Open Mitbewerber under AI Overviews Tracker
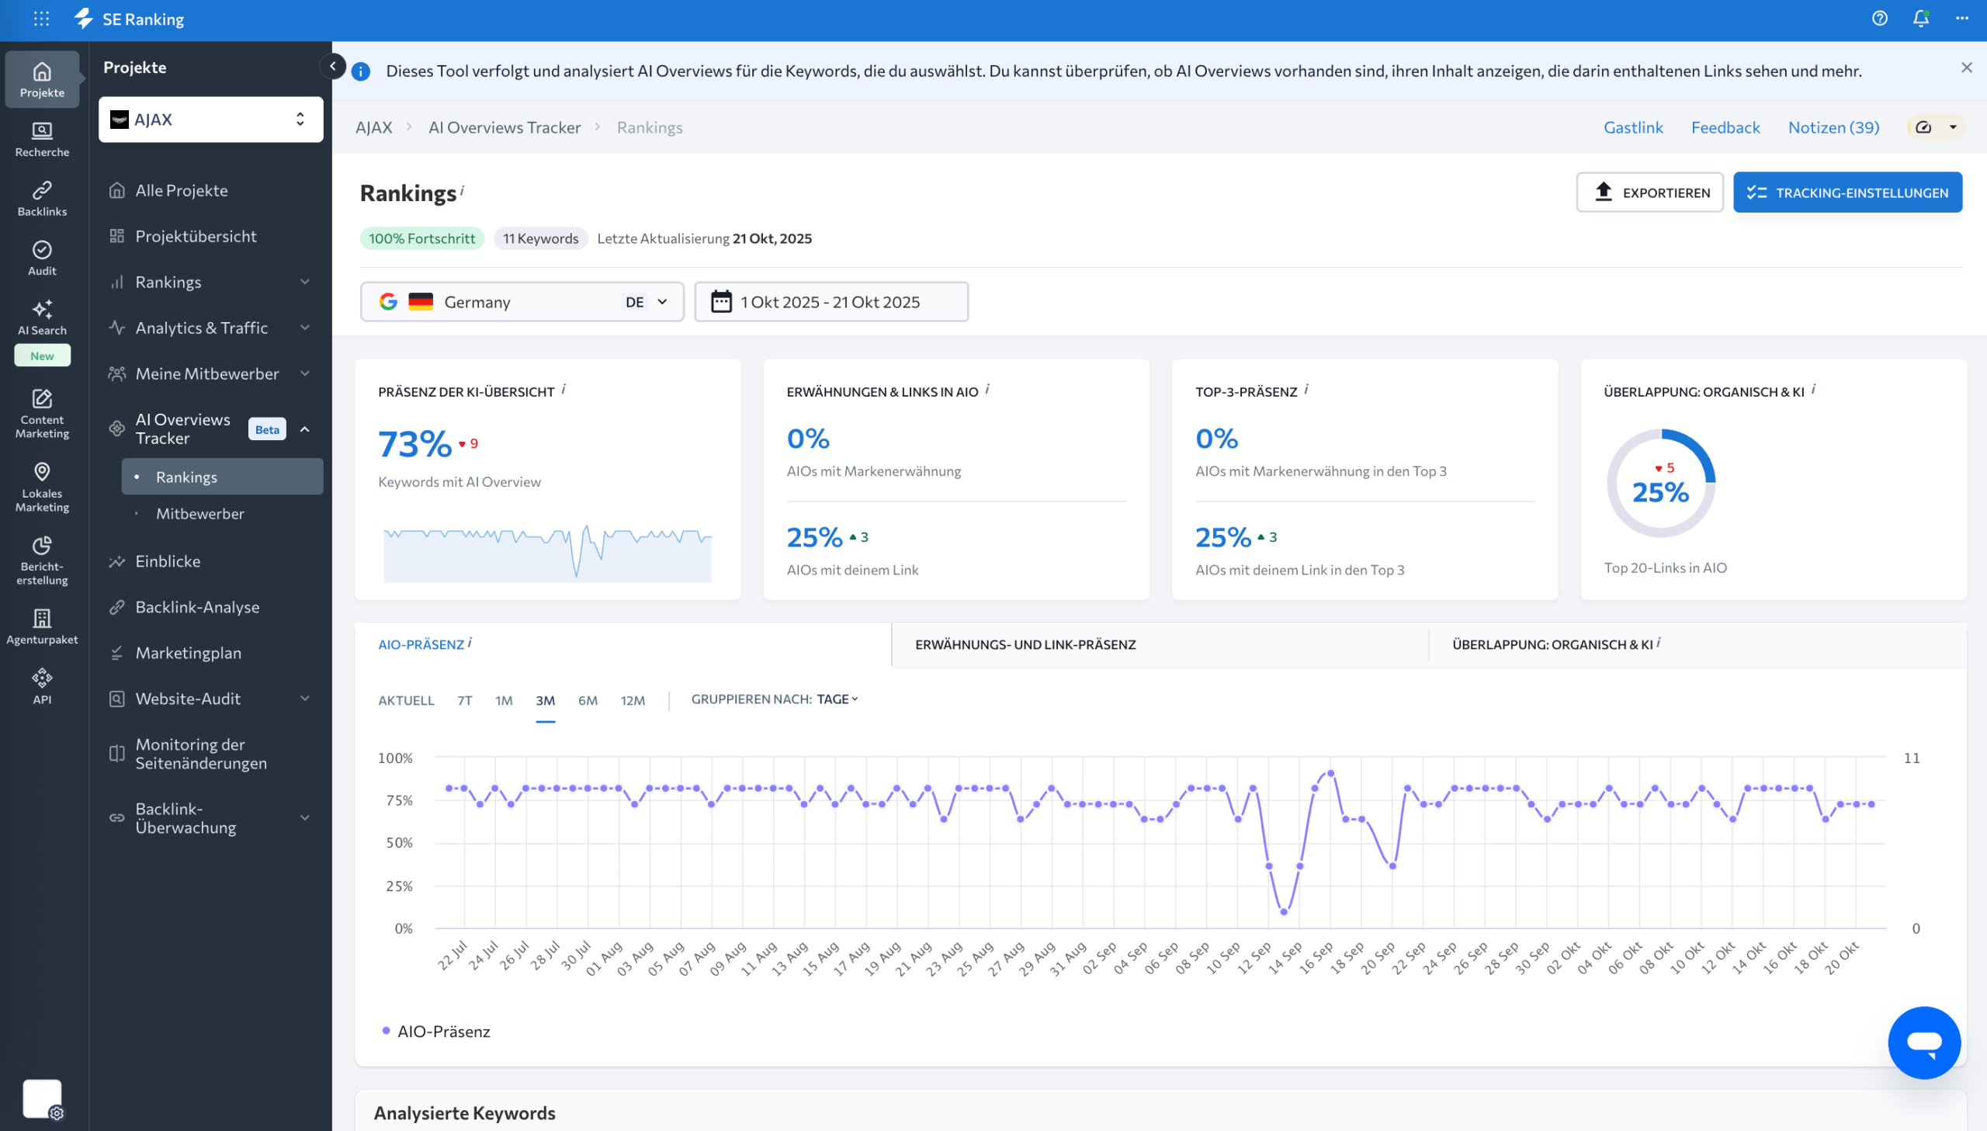 (x=199, y=513)
